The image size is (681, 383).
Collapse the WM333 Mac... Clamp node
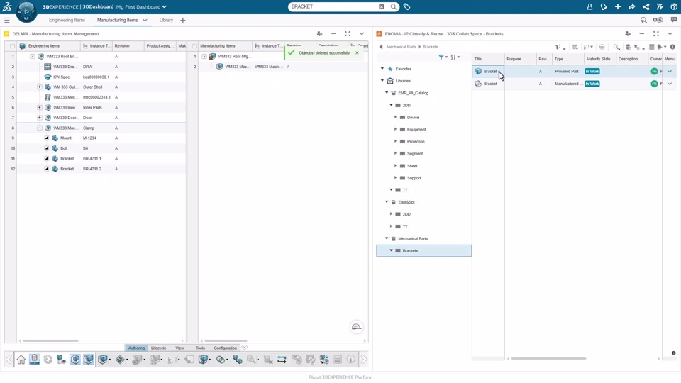pyautogui.click(x=40, y=128)
